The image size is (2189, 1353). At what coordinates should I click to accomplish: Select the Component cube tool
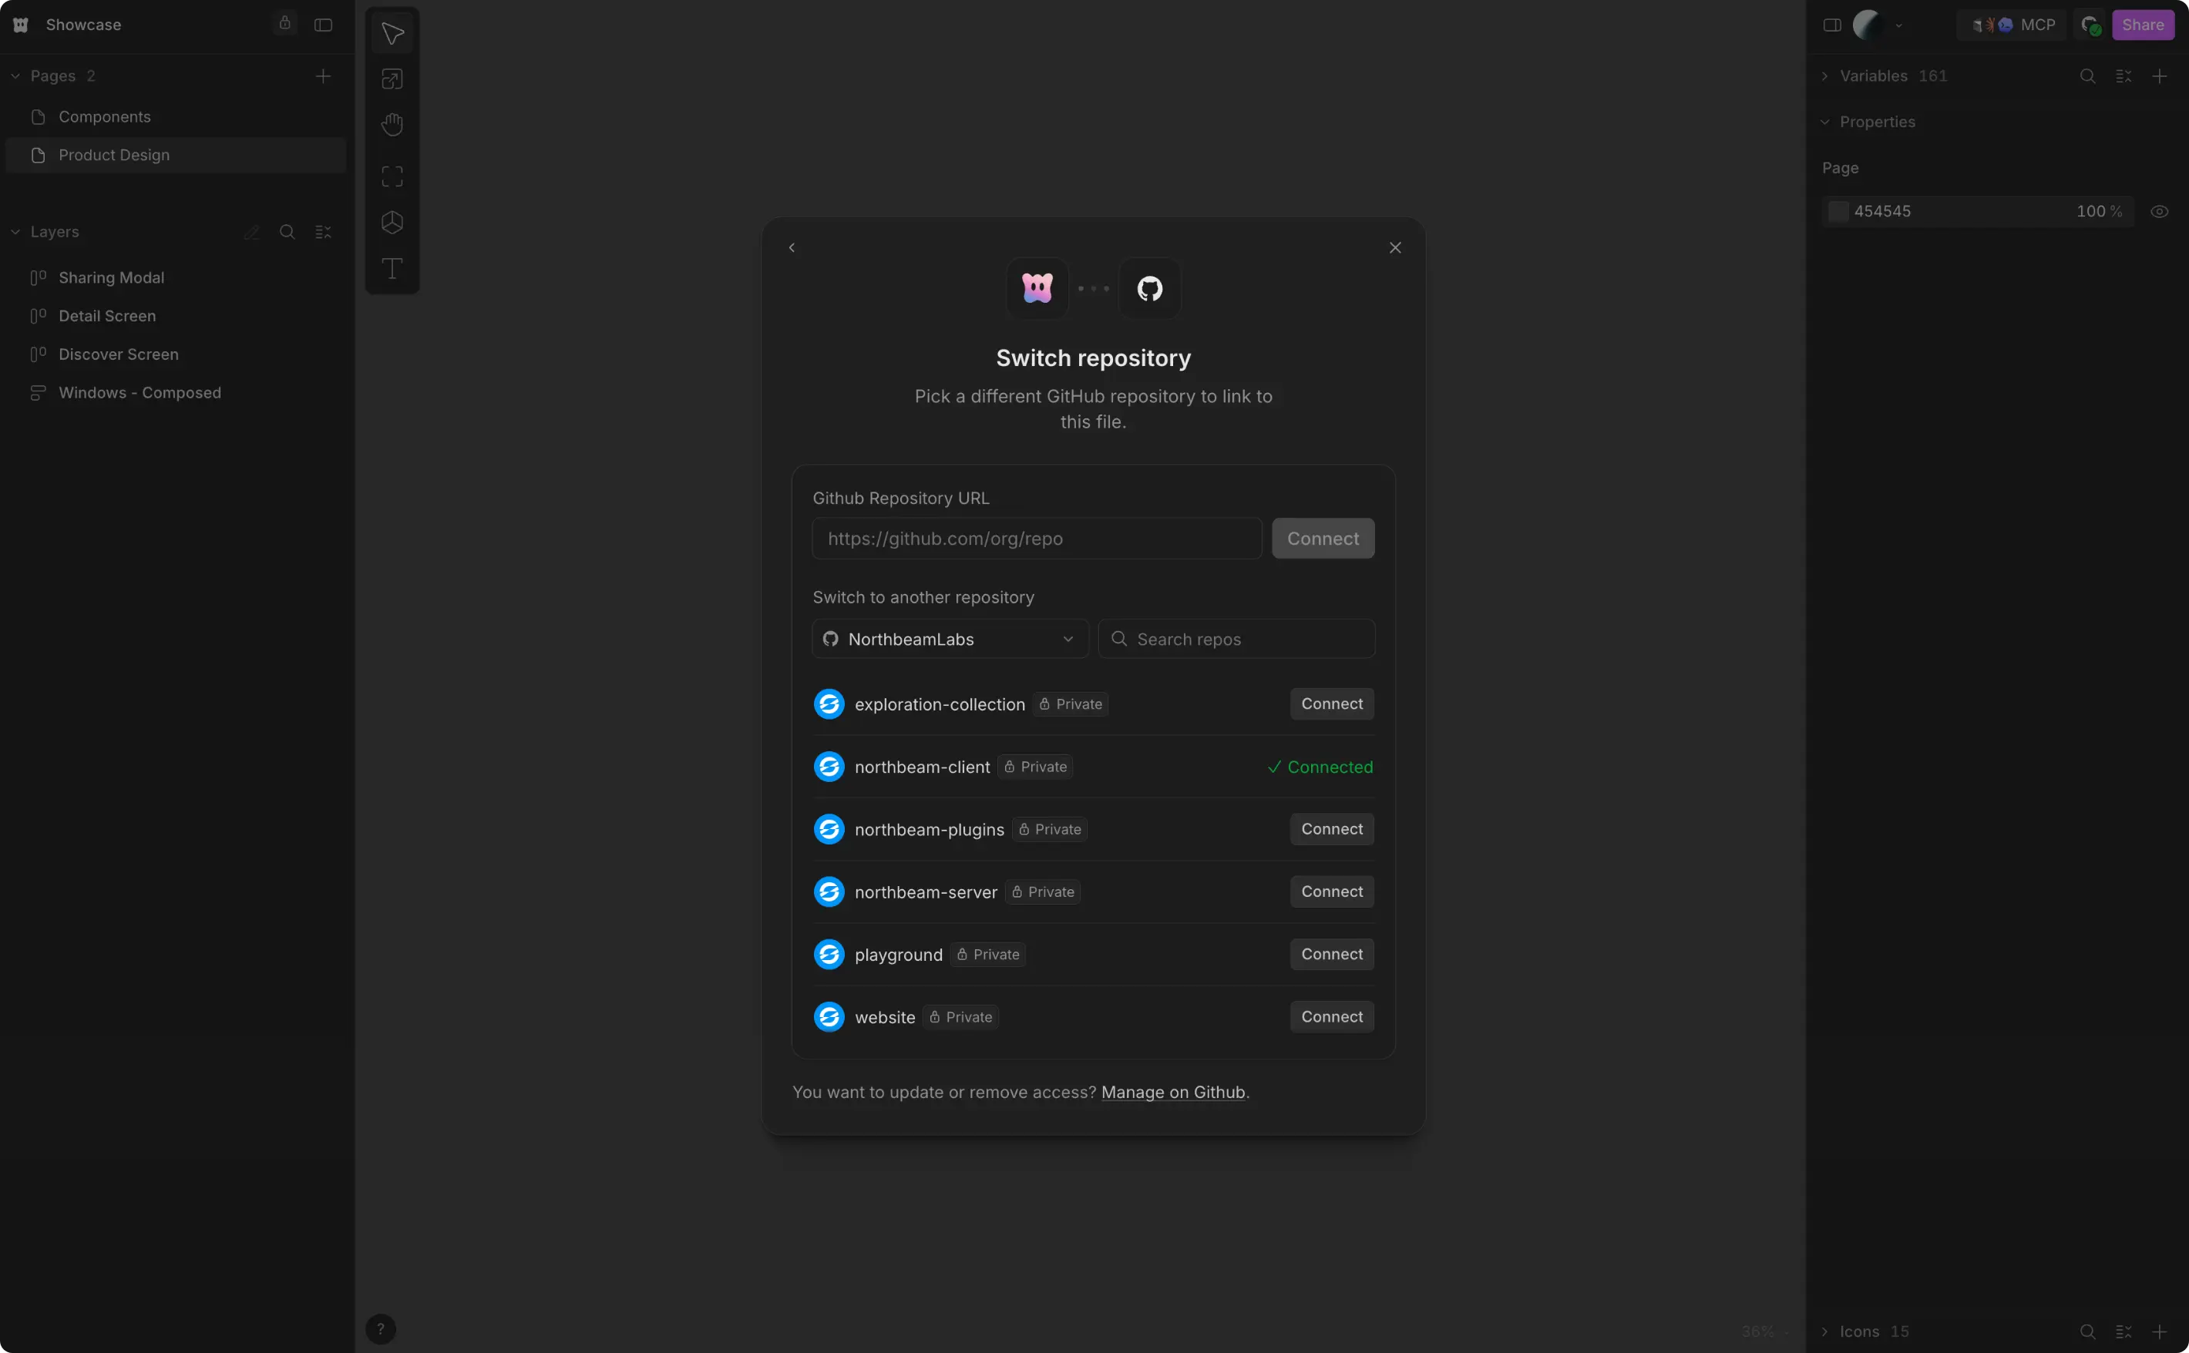[x=392, y=222]
